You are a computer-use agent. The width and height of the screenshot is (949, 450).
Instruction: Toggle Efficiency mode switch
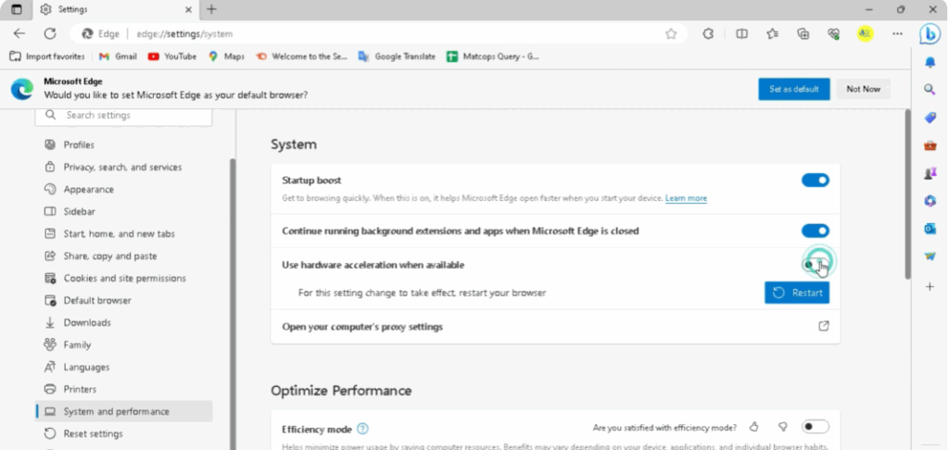coord(816,427)
